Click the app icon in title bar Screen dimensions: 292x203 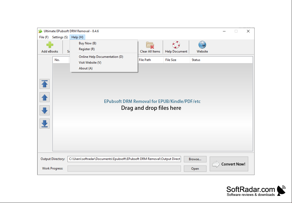[x=40, y=31]
